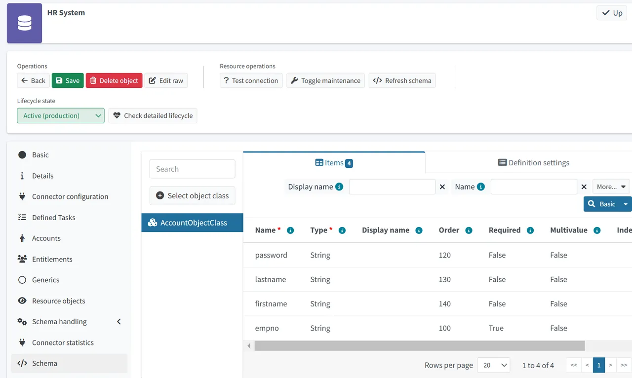This screenshot has height=378, width=632.
Task: Click the Basic search button
Action: click(602, 204)
